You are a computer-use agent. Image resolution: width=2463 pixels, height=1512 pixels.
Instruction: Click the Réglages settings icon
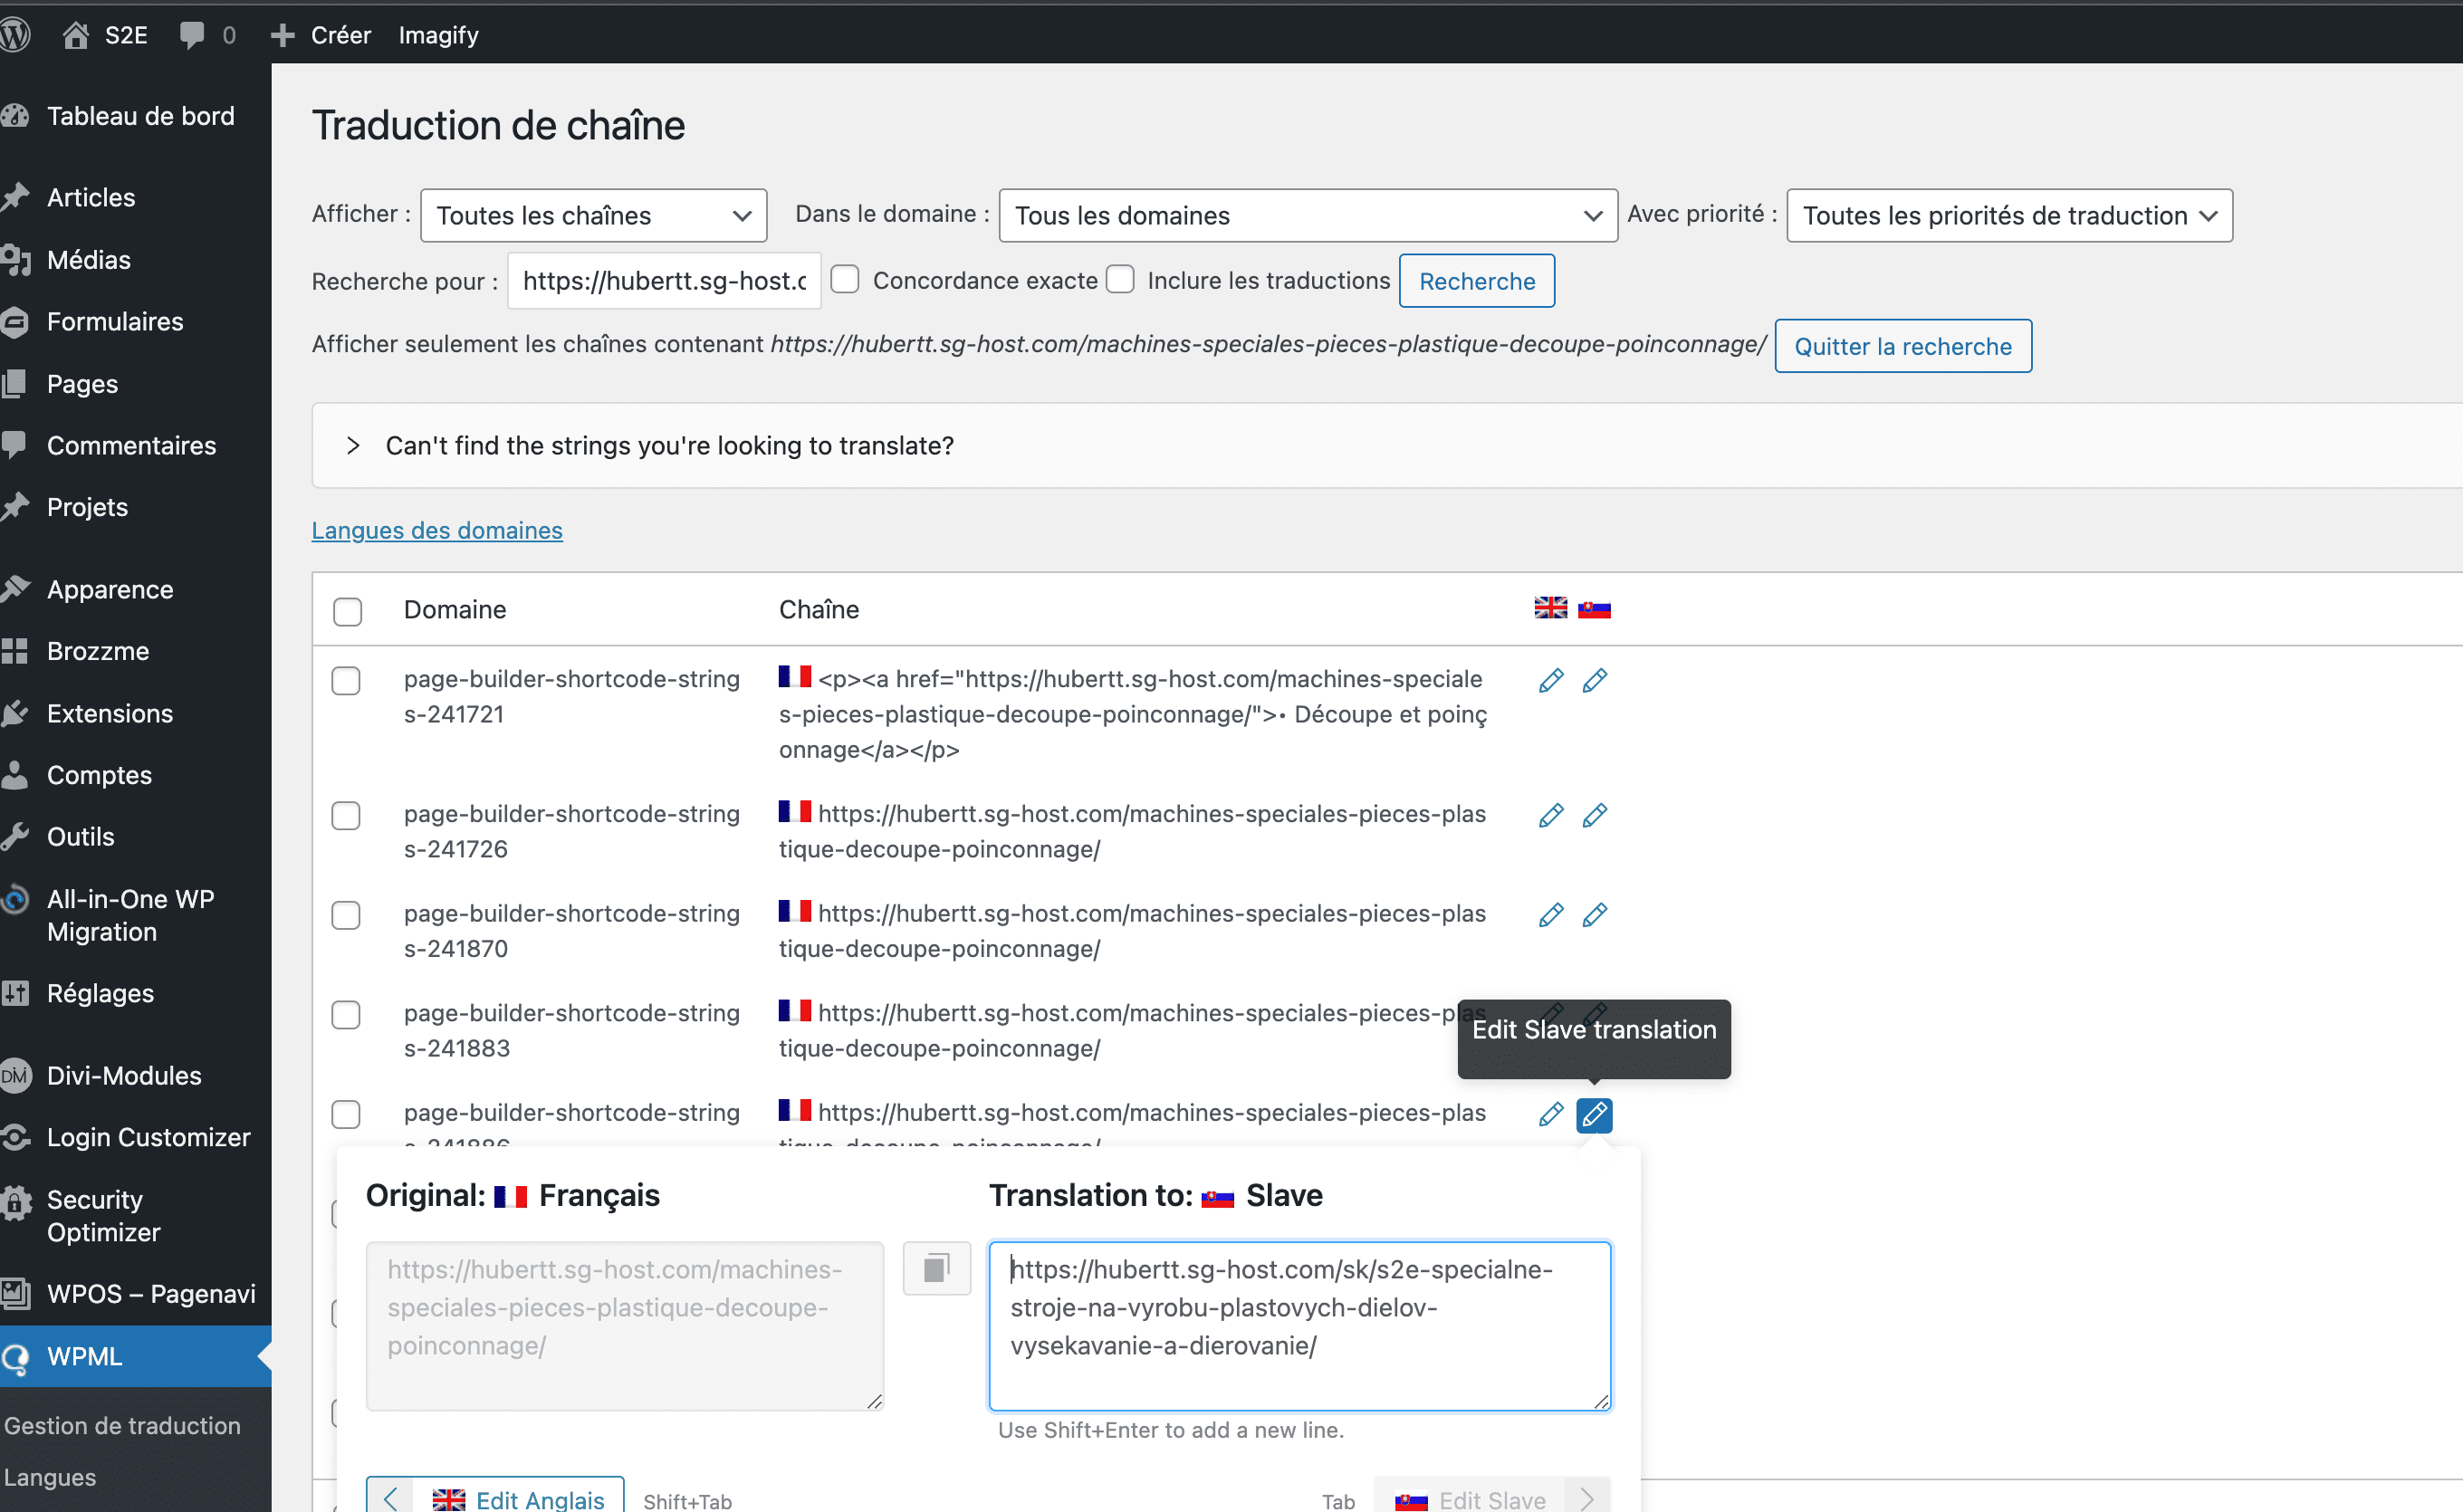[15, 993]
